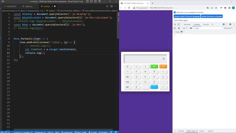This screenshot has height=133, width=236.
Task: Click Switch DevTools to Russian button
Action: 212,16
